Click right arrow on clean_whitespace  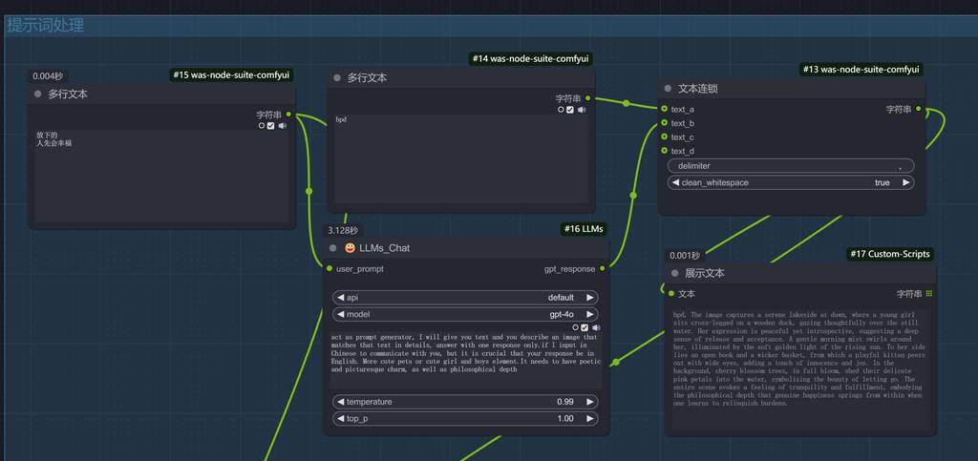[905, 182]
